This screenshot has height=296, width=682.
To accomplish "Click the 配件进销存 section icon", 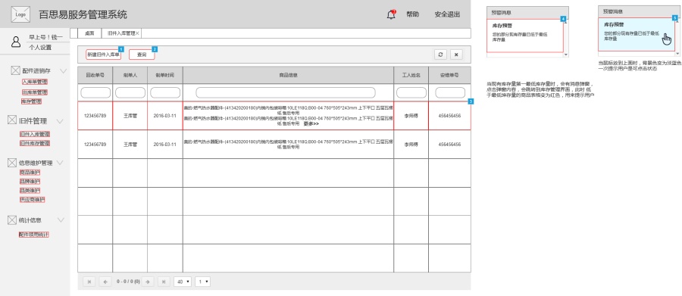I will tap(16, 70).
